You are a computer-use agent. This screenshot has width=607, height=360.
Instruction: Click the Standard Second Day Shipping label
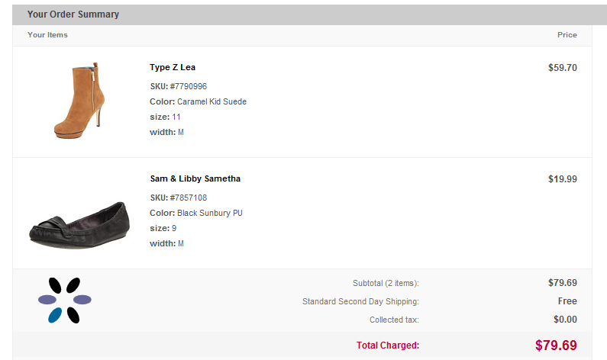click(360, 301)
